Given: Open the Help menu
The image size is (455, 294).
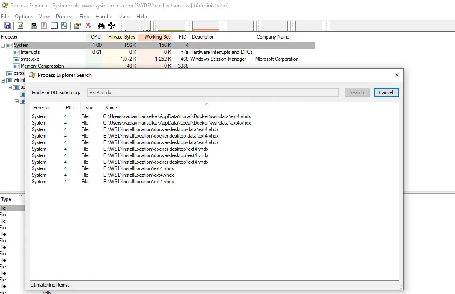Looking at the screenshot, I should tap(142, 16).
